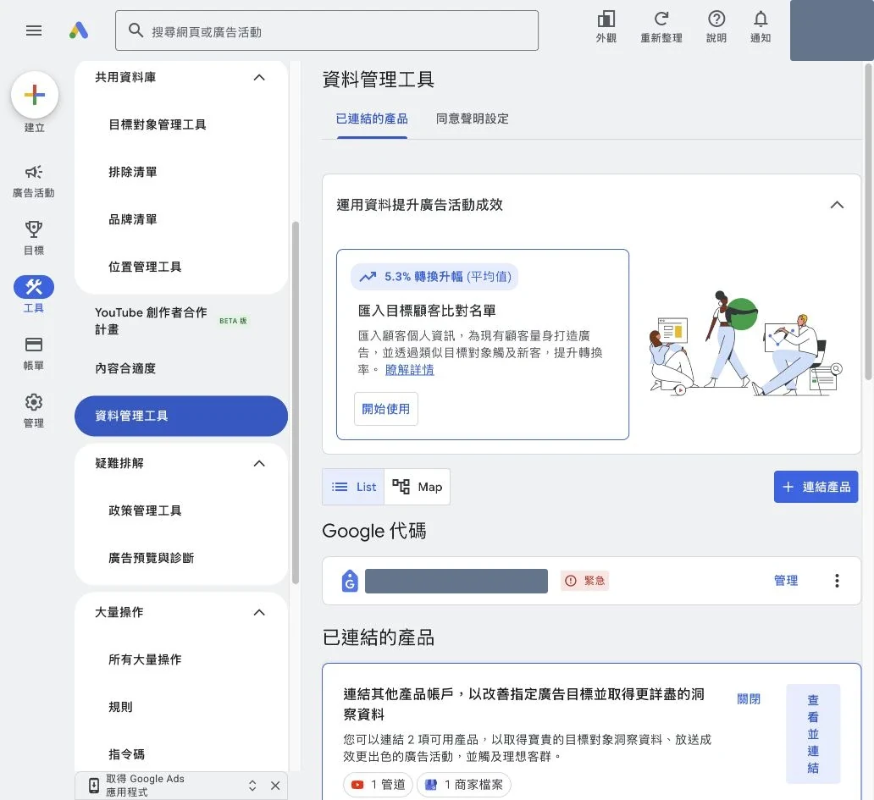
Task: Close the Google Ads app banner
Action: (x=275, y=786)
